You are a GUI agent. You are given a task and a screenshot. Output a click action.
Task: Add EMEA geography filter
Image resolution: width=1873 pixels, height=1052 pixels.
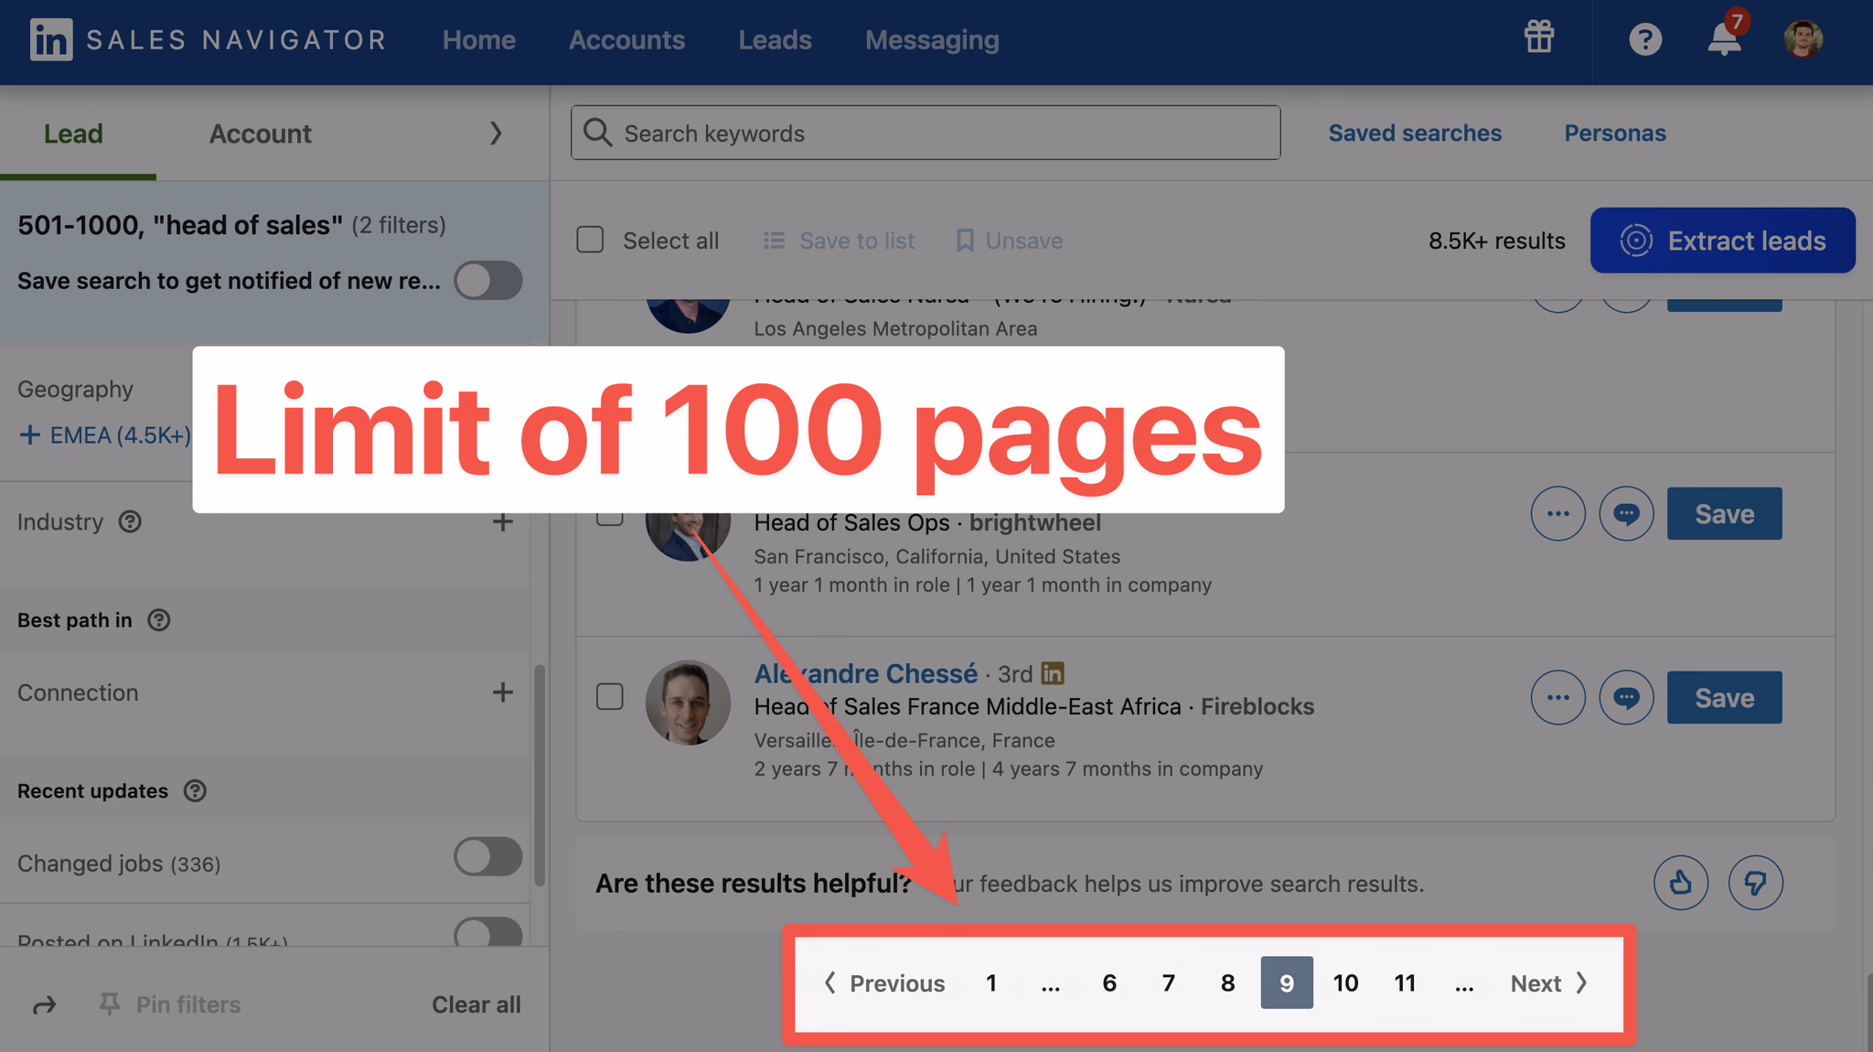[104, 435]
